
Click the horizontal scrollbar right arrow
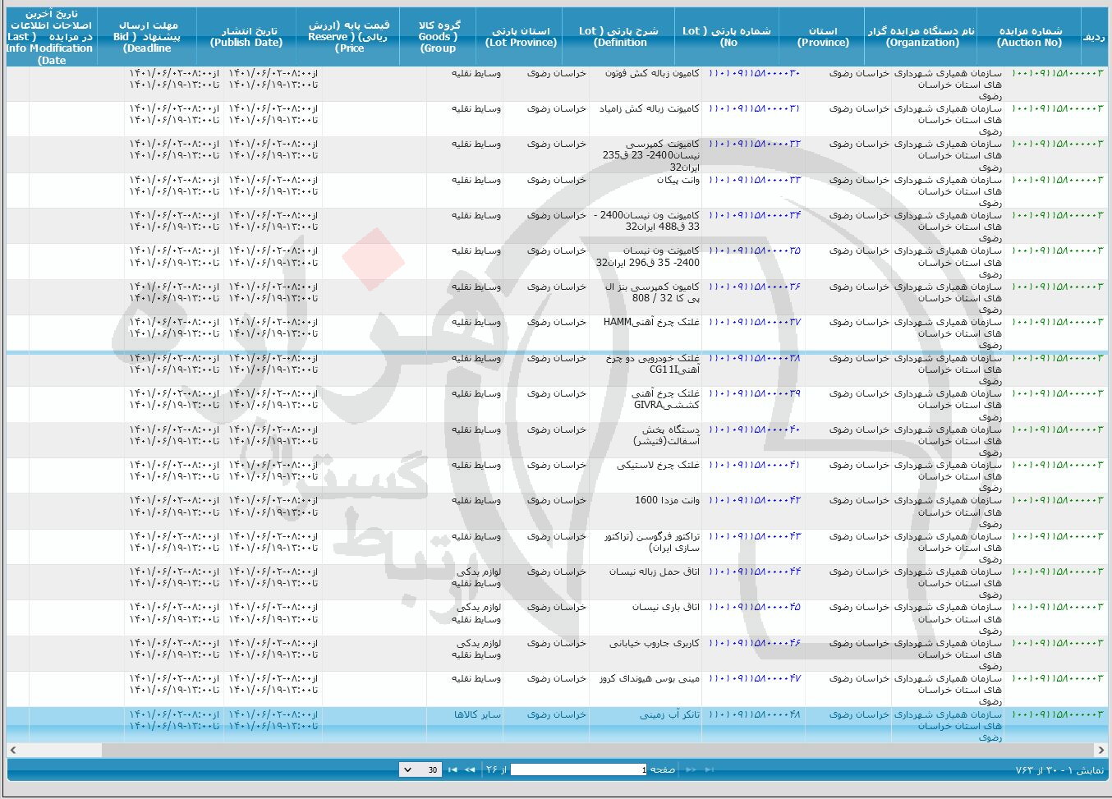(x=1101, y=750)
